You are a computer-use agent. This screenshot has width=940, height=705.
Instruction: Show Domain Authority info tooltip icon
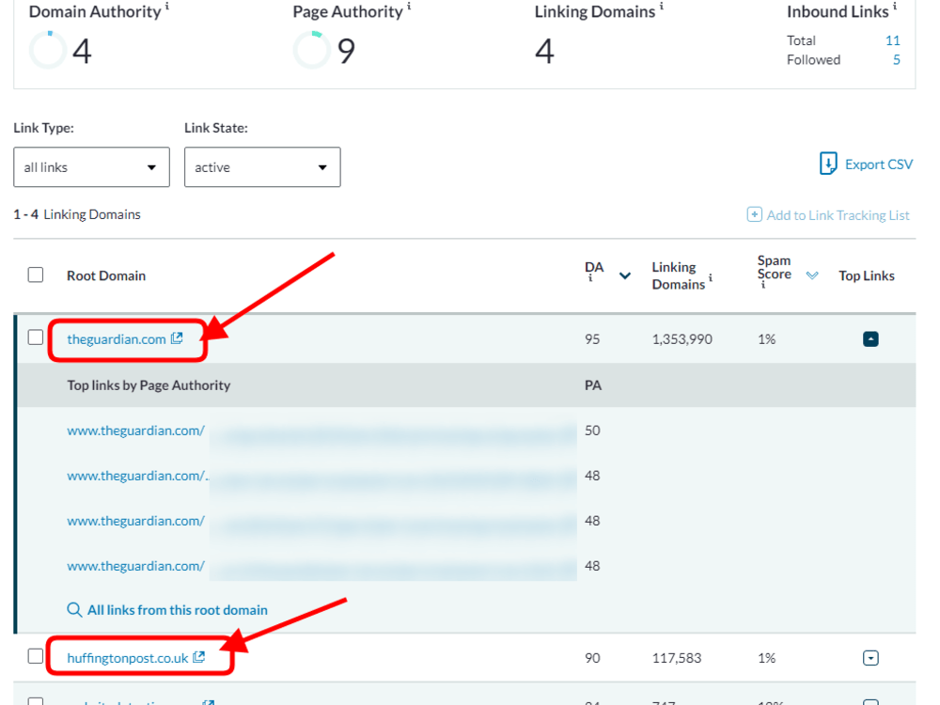pyautogui.click(x=167, y=7)
